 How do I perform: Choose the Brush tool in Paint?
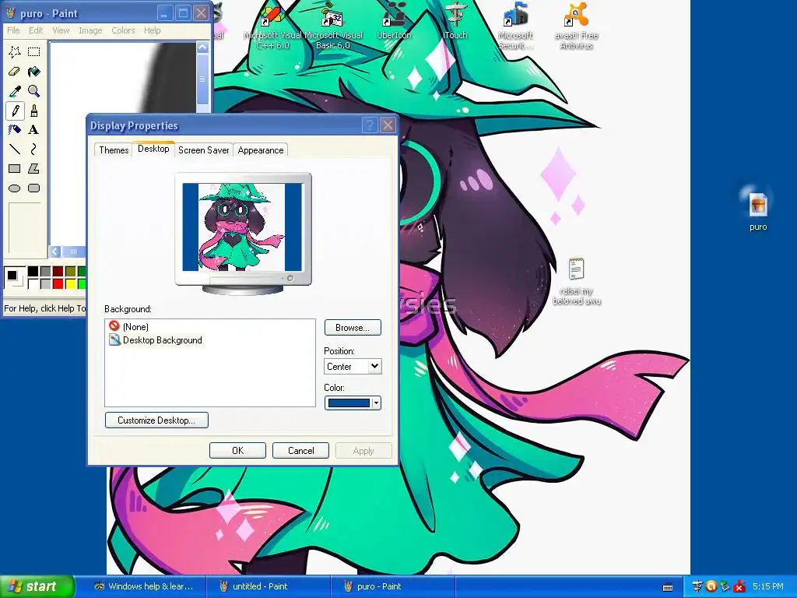point(33,111)
